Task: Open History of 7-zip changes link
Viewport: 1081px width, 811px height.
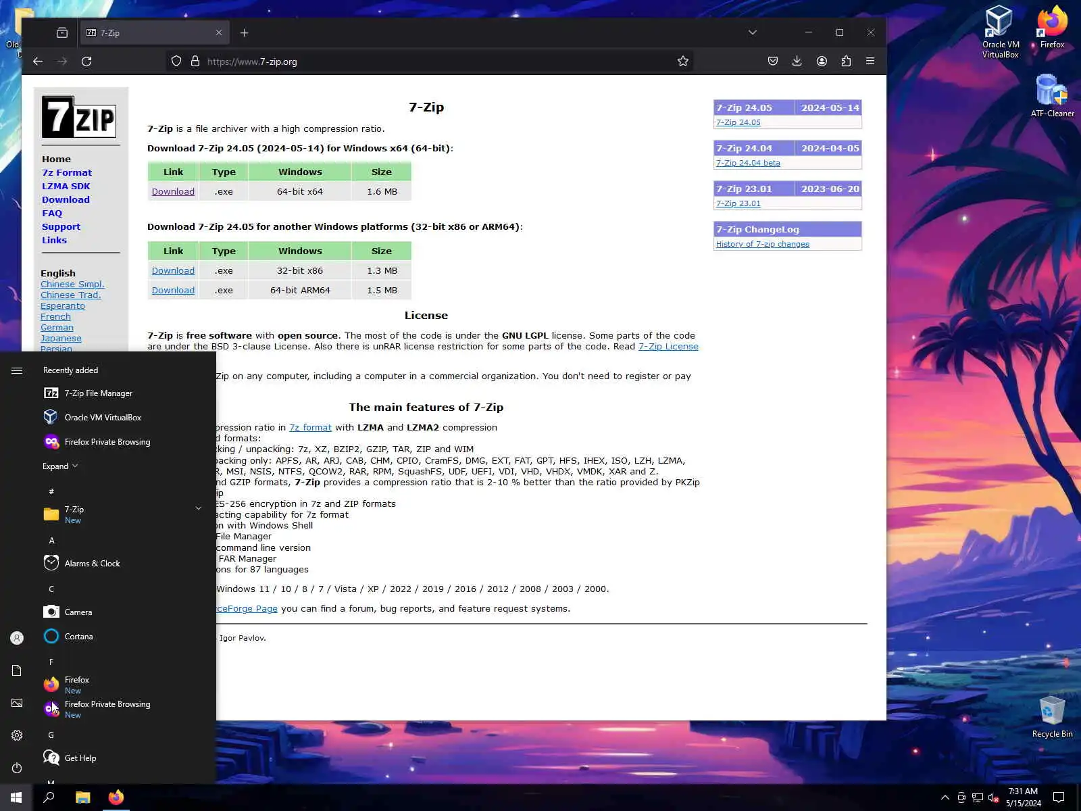Action: point(763,244)
